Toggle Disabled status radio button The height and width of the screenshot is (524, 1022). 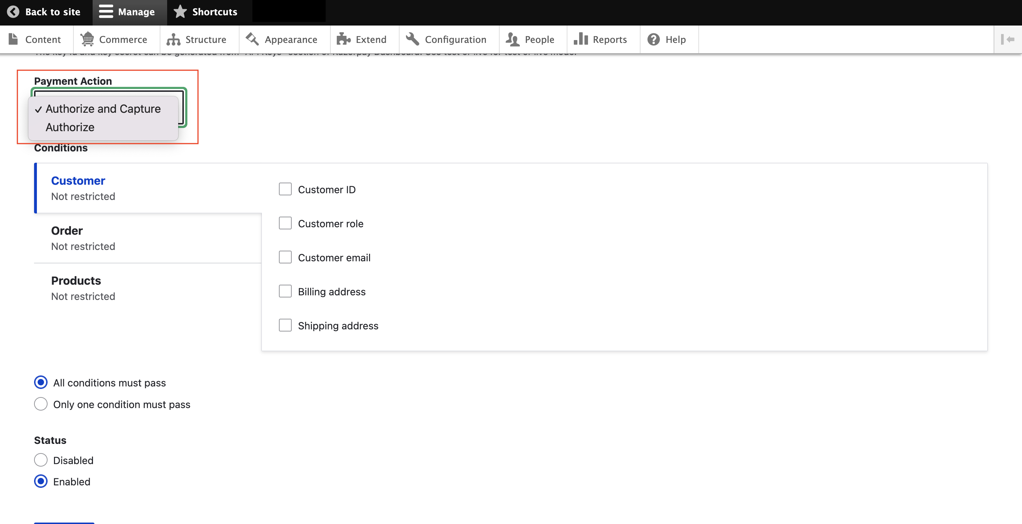tap(40, 460)
